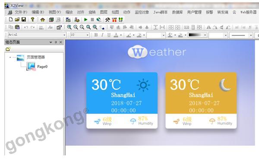Collapse the 页面管理器 tree node

(10, 58)
